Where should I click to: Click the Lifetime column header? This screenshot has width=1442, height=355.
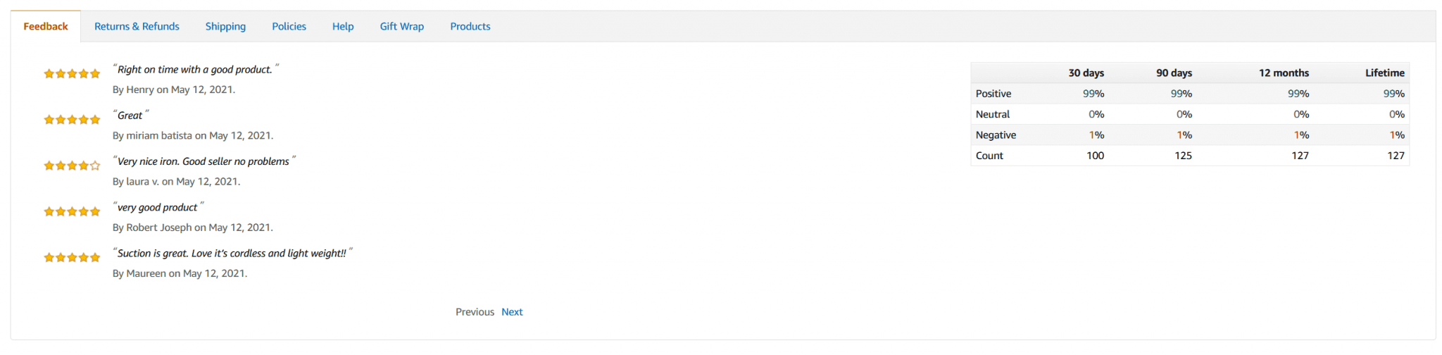1384,73
